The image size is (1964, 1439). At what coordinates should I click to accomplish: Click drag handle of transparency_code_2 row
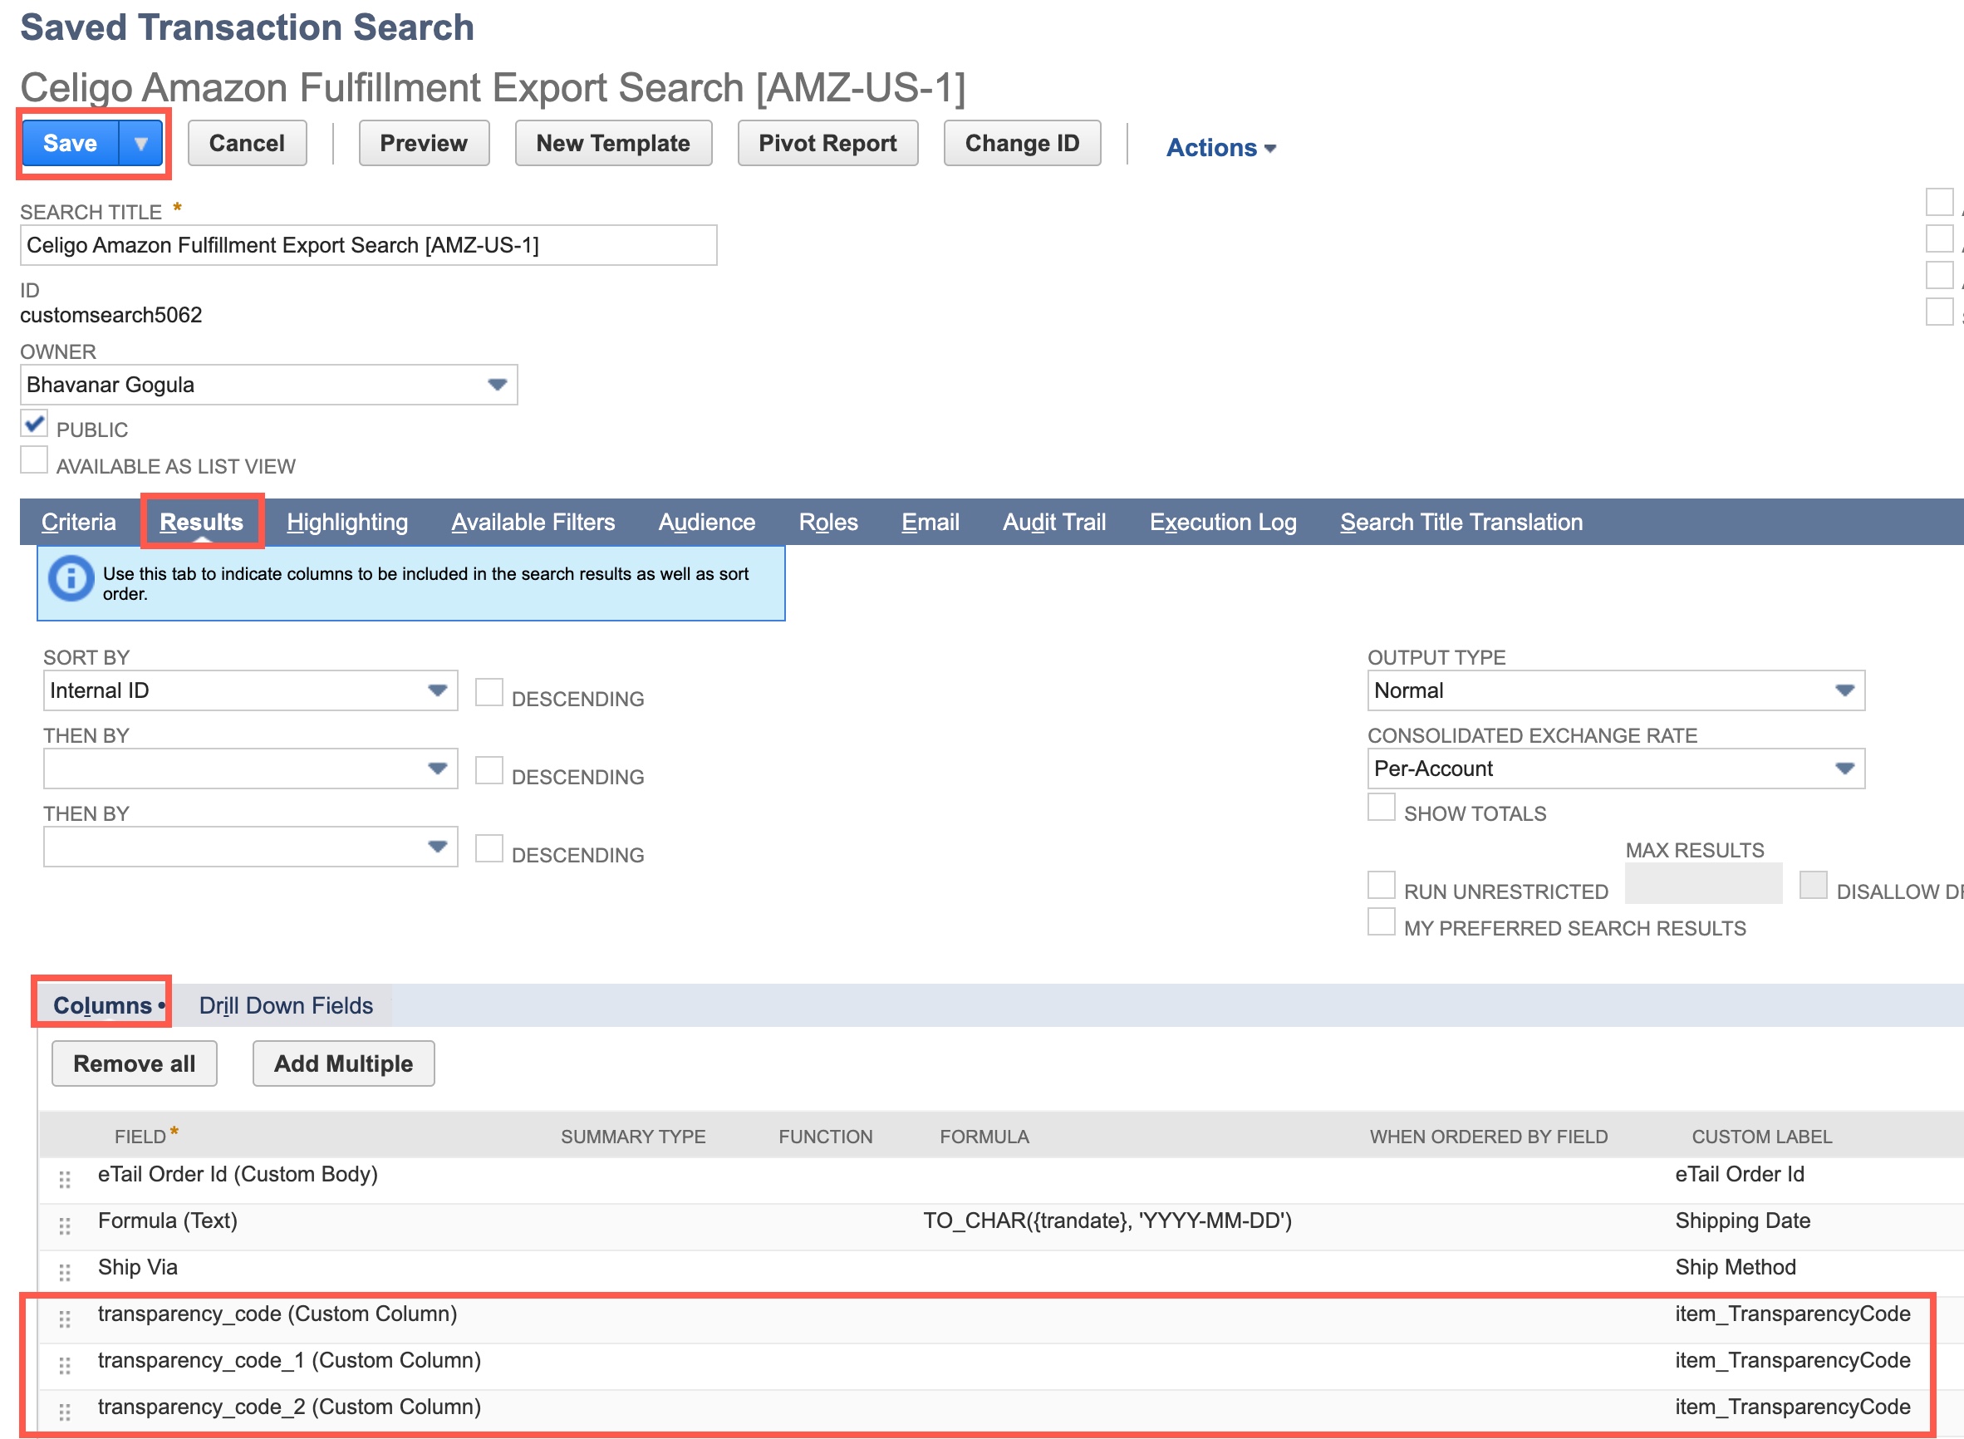65,1412
